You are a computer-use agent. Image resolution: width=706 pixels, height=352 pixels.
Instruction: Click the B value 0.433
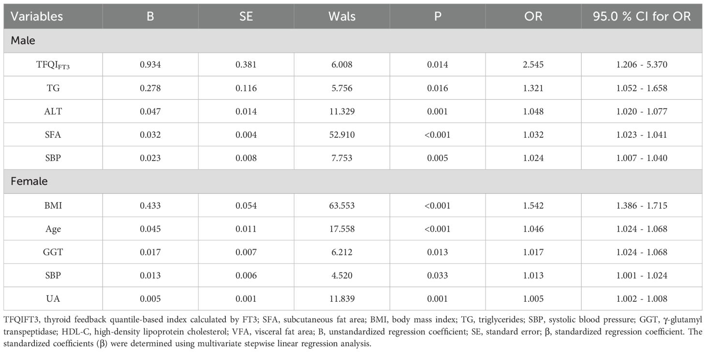click(150, 205)
